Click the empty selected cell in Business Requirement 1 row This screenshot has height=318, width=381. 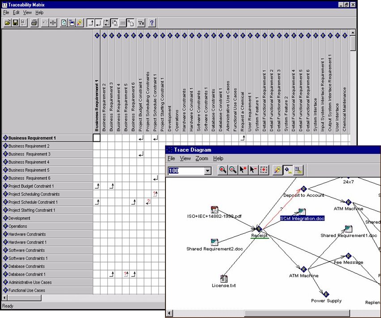pos(97,138)
